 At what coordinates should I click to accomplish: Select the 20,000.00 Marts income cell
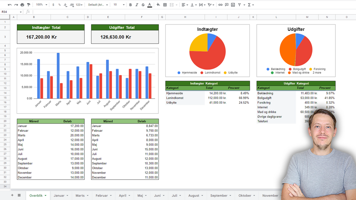[x=67, y=135]
